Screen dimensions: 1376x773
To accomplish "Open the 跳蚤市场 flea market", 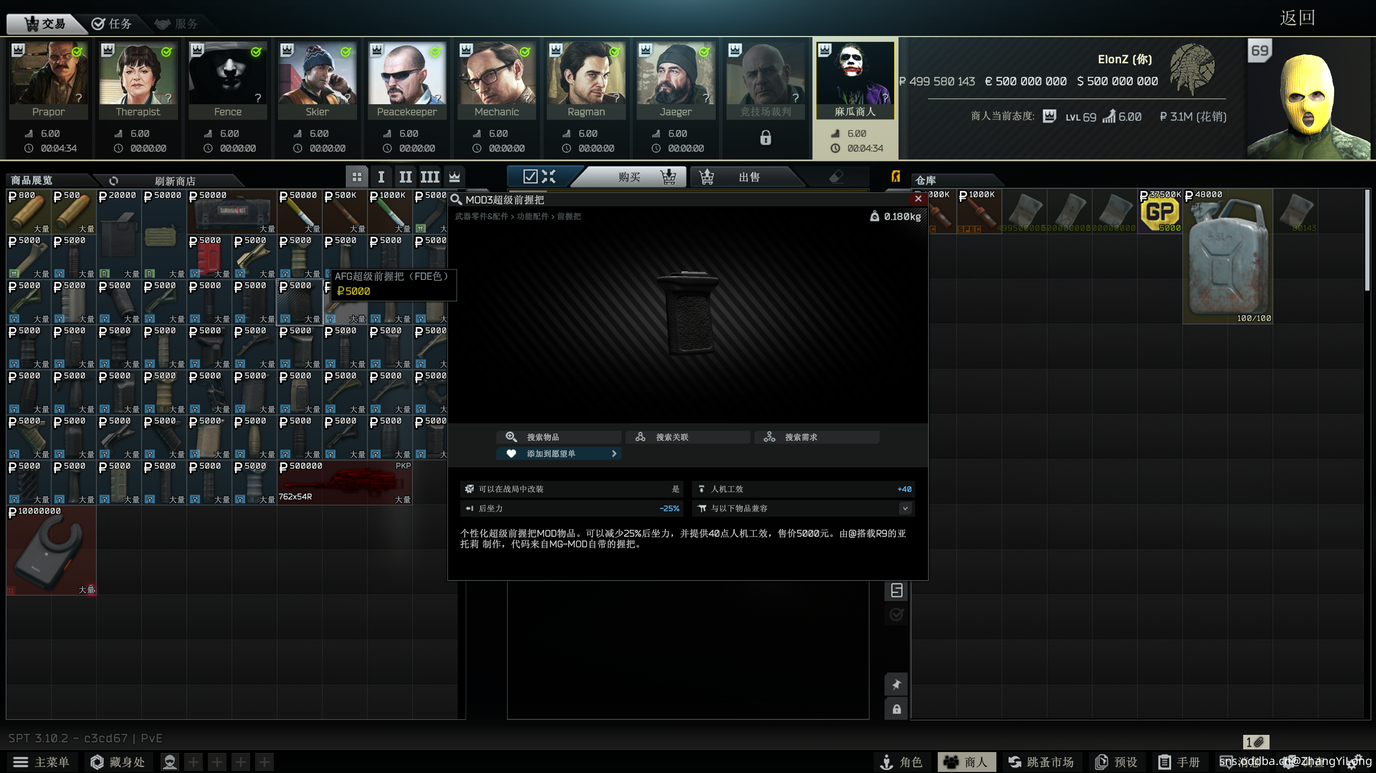I will [x=1041, y=762].
